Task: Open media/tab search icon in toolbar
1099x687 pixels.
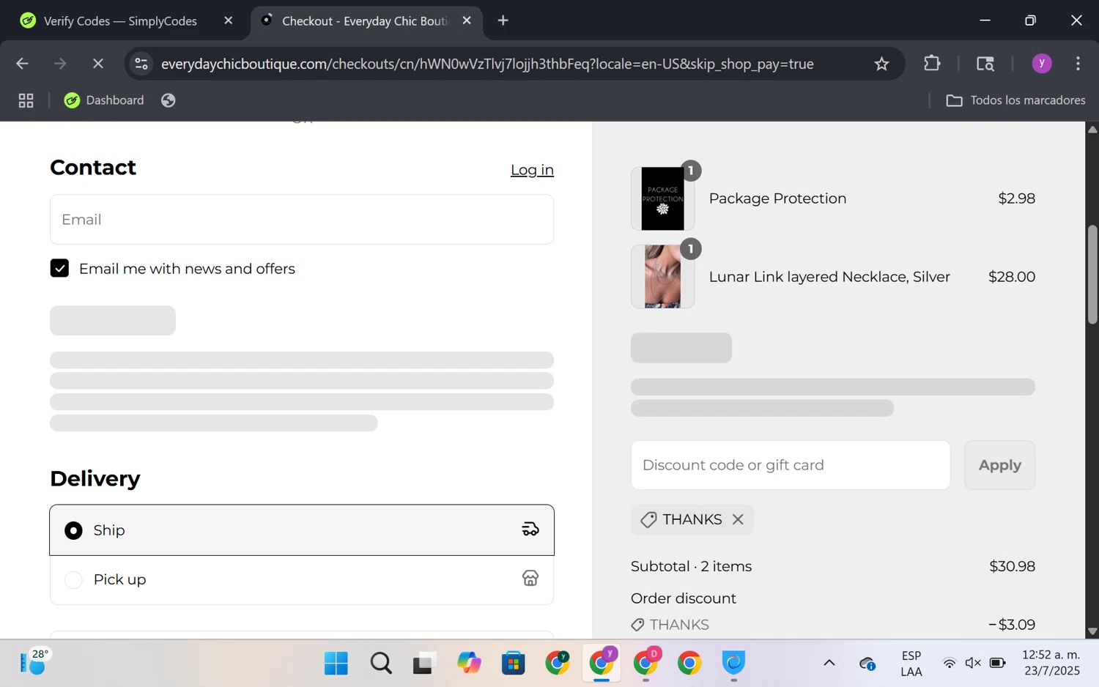Action: (985, 64)
